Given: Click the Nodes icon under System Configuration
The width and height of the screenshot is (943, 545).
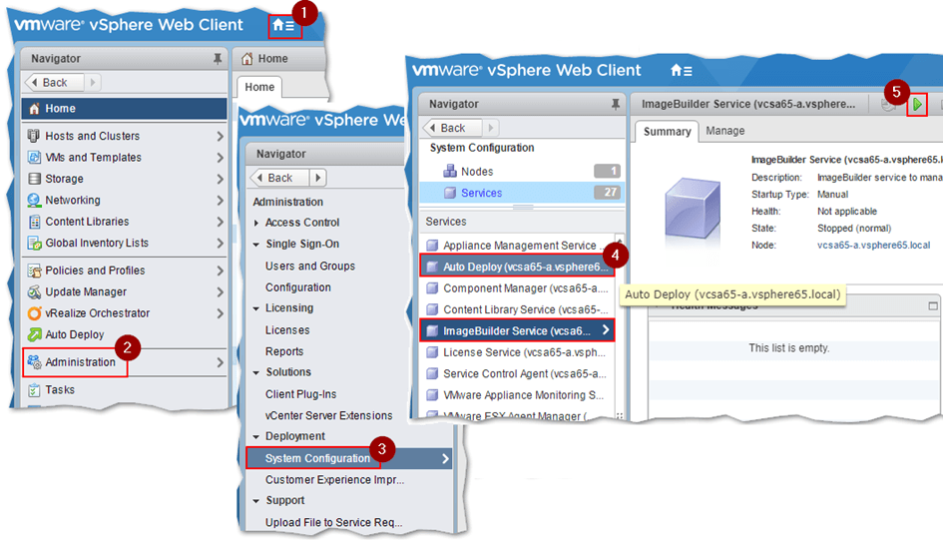Looking at the screenshot, I should (x=449, y=172).
